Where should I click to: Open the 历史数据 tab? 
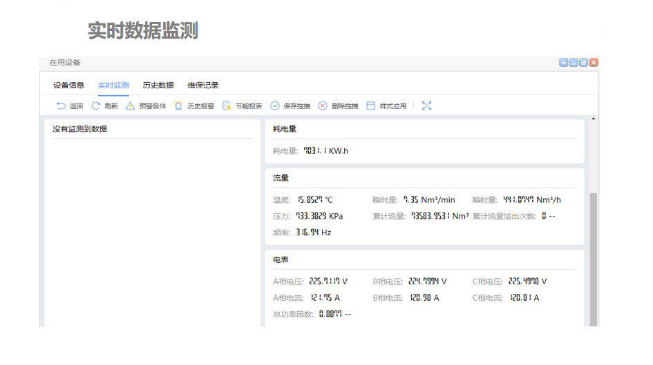click(158, 86)
